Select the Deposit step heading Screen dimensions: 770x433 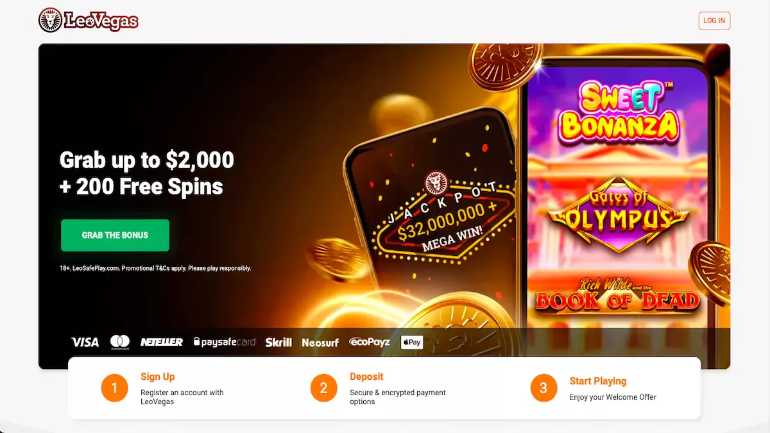pos(366,377)
